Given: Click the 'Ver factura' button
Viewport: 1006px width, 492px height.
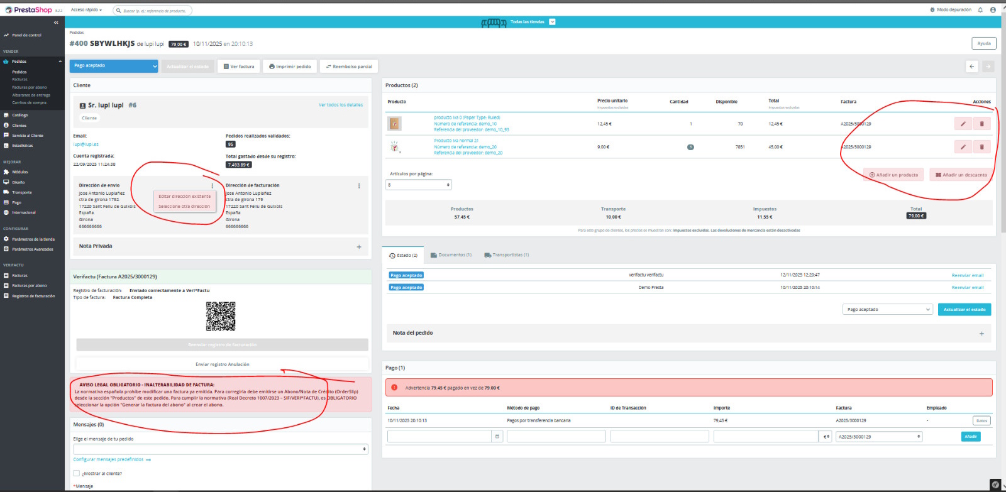Looking at the screenshot, I should [239, 67].
